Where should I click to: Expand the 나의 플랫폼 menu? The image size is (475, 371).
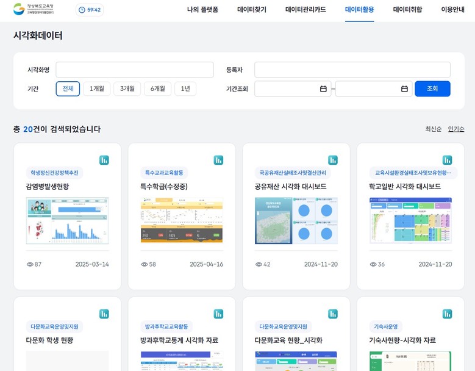(x=202, y=10)
